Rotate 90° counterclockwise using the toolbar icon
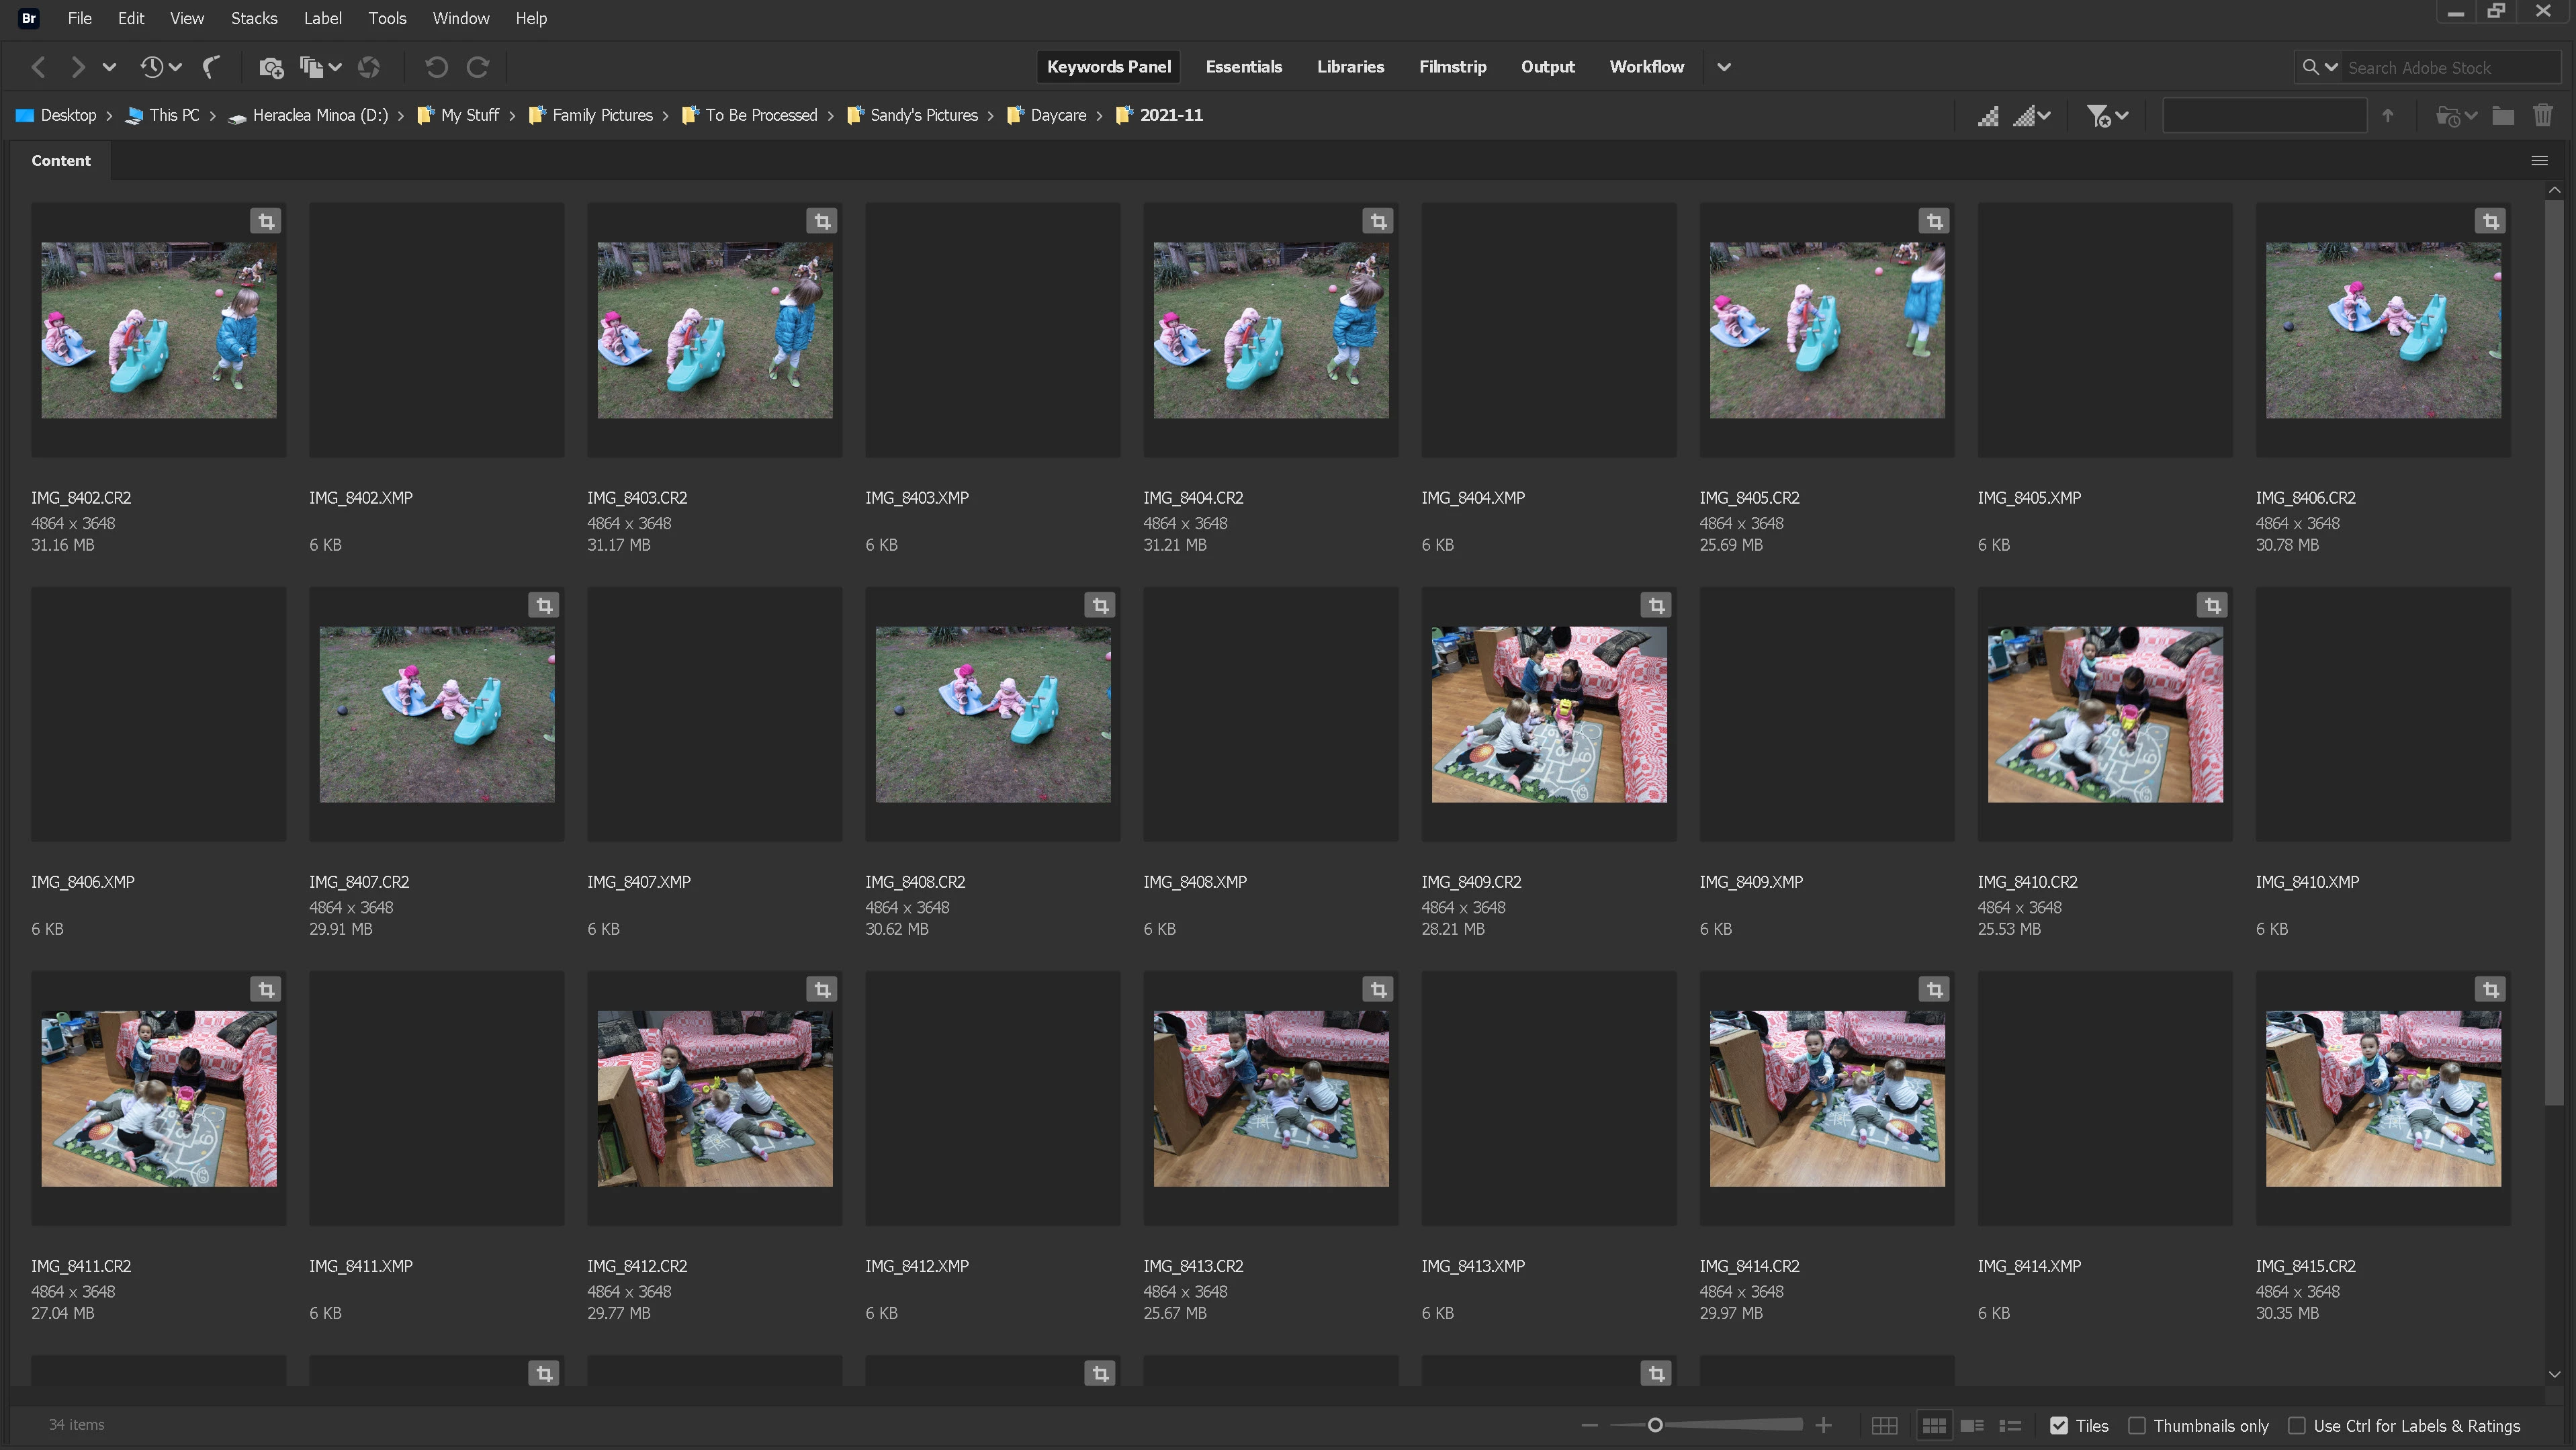The image size is (2576, 1450). [436, 67]
